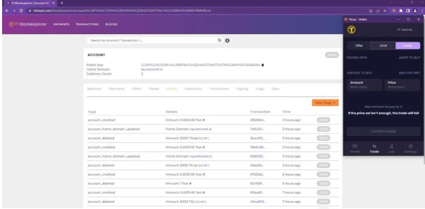Open transaction link 93dadff
The width and height of the screenshot is (425, 209).
tap(257, 192)
